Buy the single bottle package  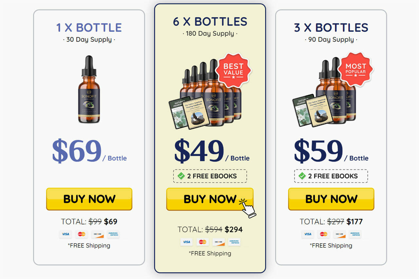coord(89,199)
